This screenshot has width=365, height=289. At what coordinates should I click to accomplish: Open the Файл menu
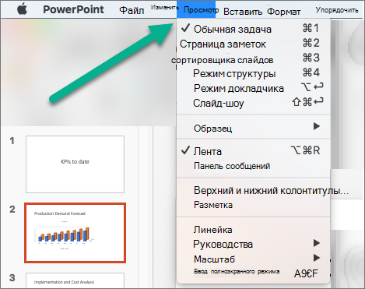(x=132, y=11)
